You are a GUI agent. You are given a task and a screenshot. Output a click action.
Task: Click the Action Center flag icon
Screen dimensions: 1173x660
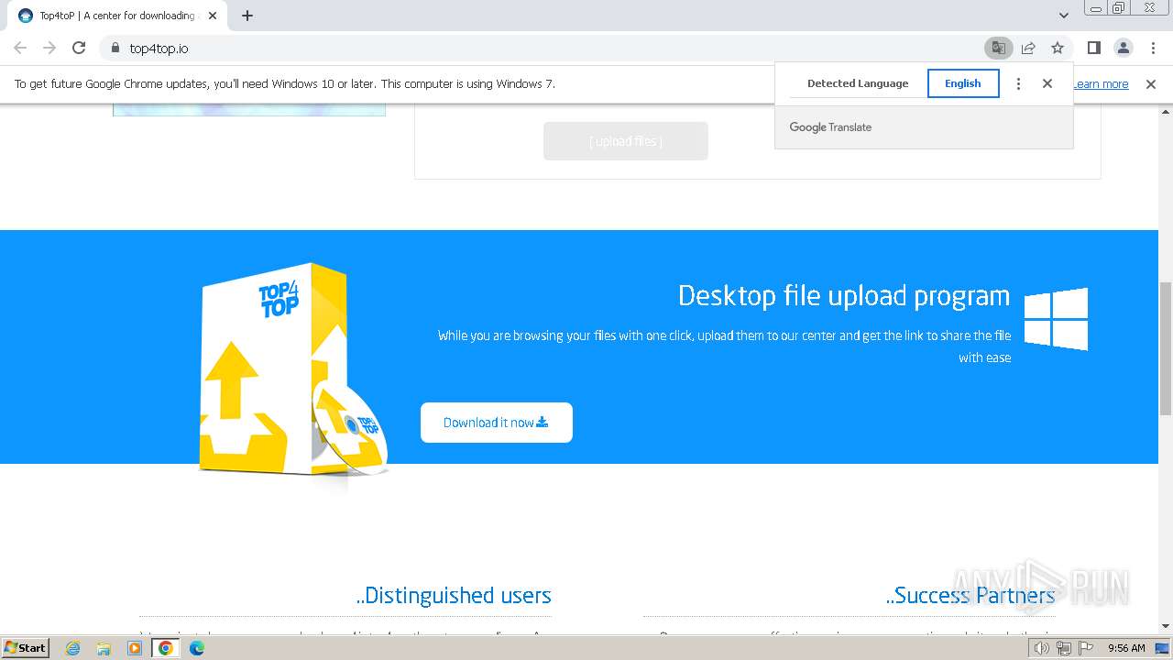point(1084,648)
